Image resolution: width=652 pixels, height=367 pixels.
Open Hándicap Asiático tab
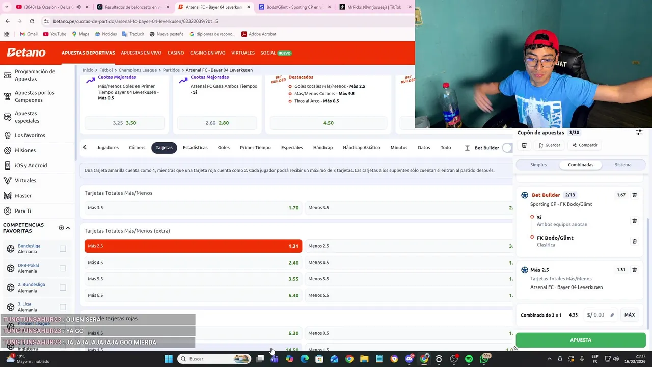[x=361, y=148]
